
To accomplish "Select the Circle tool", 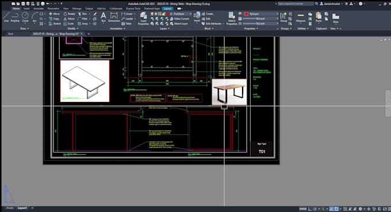I will coord(25,17).
